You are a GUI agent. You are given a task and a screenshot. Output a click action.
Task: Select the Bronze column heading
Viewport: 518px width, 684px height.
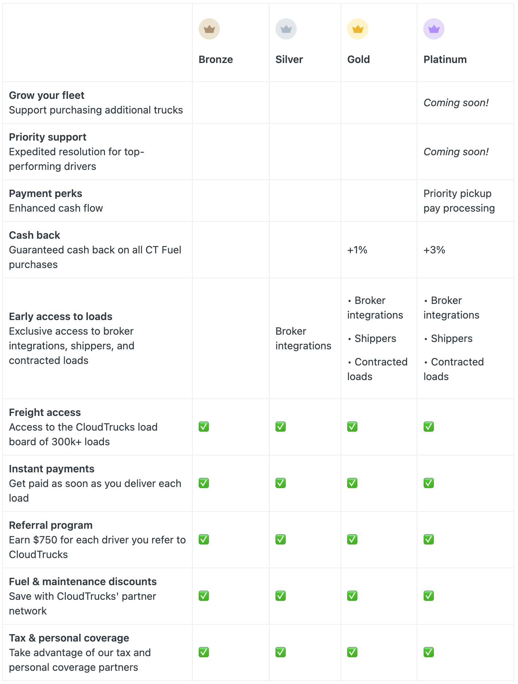point(215,59)
